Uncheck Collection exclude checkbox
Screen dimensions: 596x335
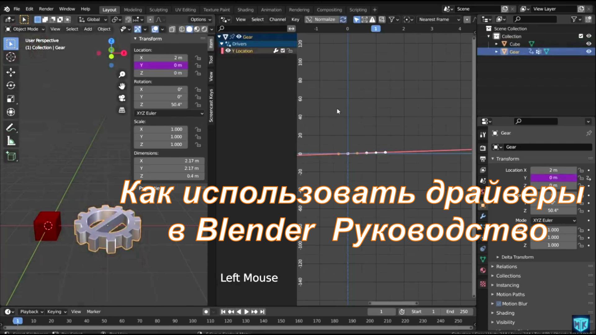(581, 36)
